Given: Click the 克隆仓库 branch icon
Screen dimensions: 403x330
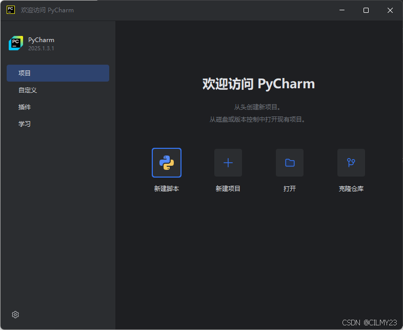Looking at the screenshot, I should 351,163.
